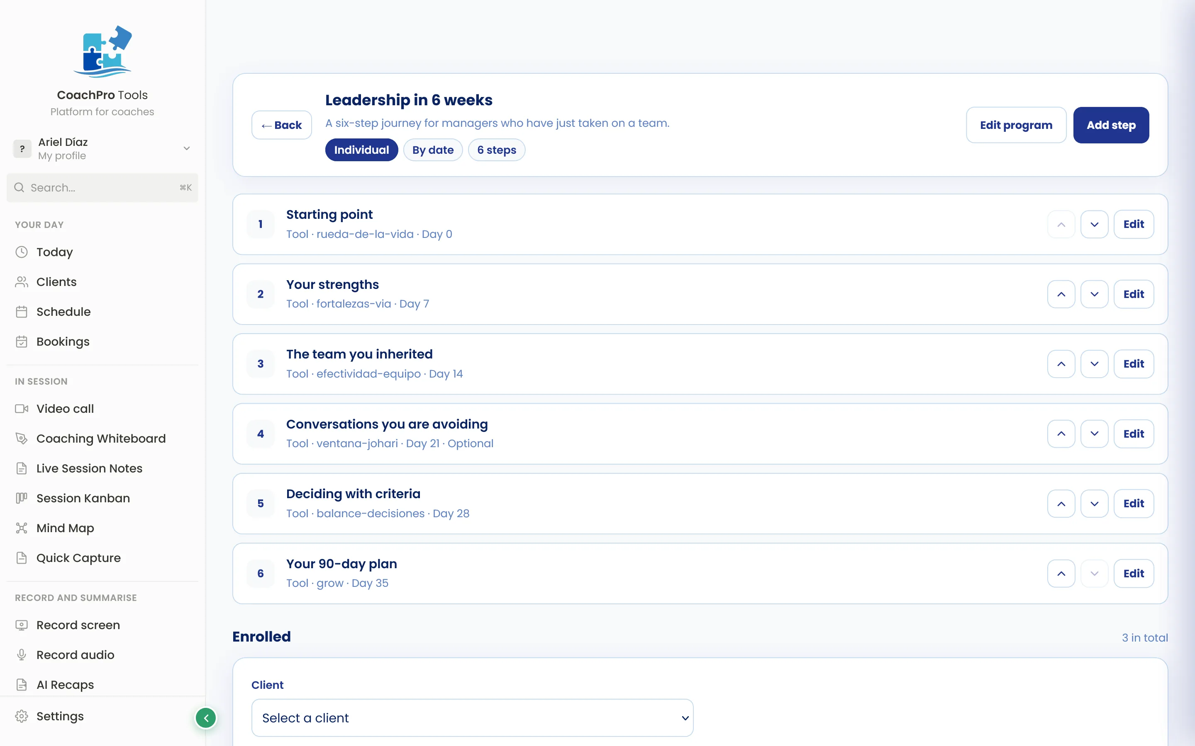The width and height of the screenshot is (1195, 746).
Task: Edit Conversations you are avoiding step
Action: pyautogui.click(x=1134, y=434)
